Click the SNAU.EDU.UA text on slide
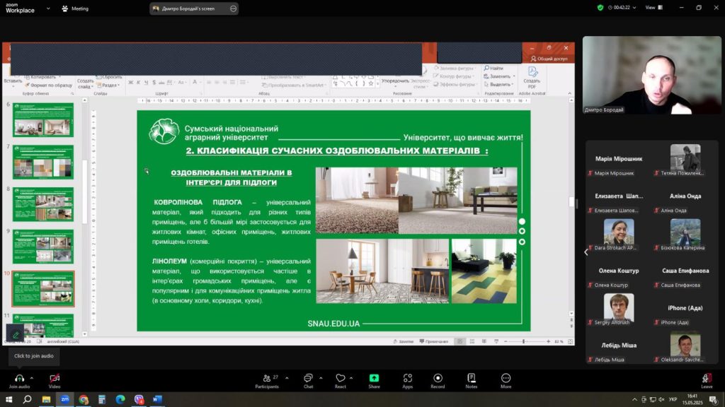Viewport: 725px width, 407px height. [333, 324]
